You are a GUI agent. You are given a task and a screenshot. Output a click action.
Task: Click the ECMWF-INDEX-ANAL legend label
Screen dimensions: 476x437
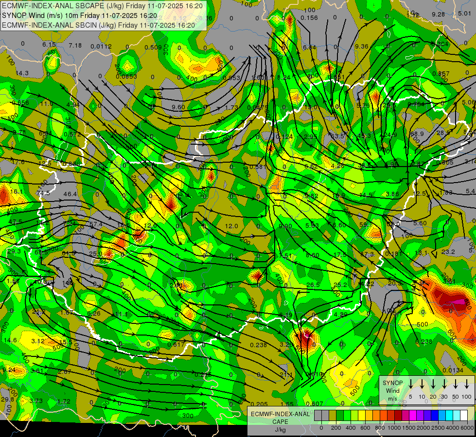coord(280,414)
